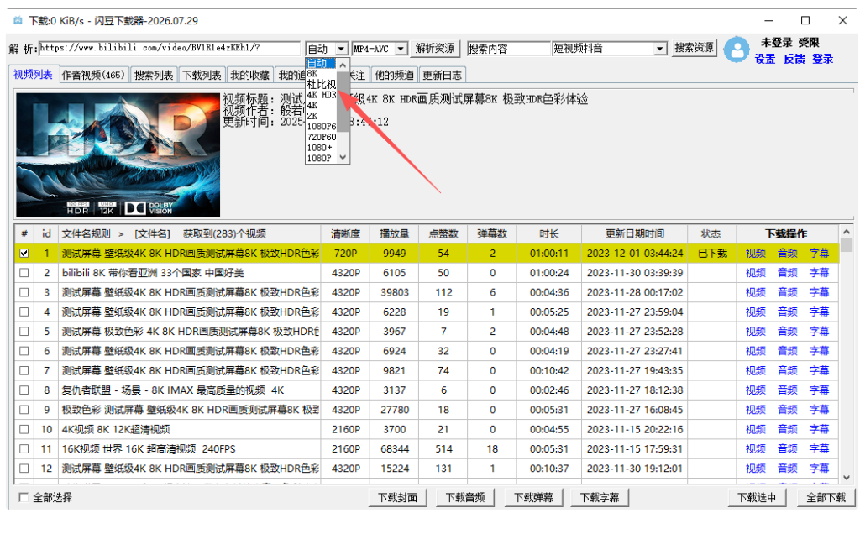860x534 pixels.
Task: Click the 下载音频 button
Action: click(465, 497)
